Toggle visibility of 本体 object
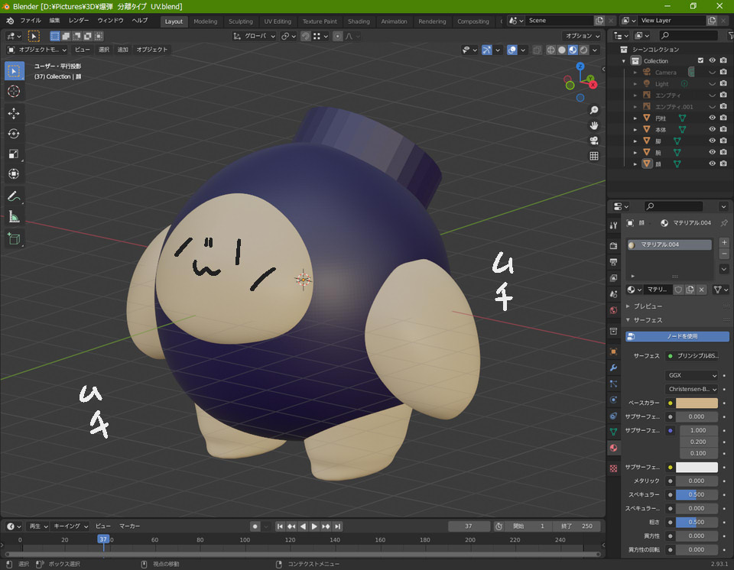Viewport: 734px width, 570px height. pyautogui.click(x=712, y=130)
